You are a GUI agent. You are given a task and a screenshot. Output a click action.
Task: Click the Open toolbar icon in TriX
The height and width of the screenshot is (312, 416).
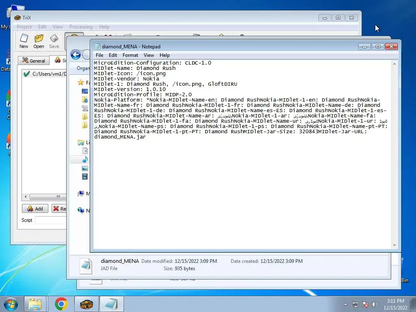[39, 41]
